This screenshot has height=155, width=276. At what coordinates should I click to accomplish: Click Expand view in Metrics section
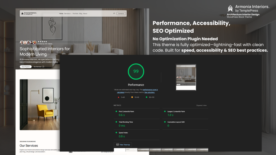[201, 105]
